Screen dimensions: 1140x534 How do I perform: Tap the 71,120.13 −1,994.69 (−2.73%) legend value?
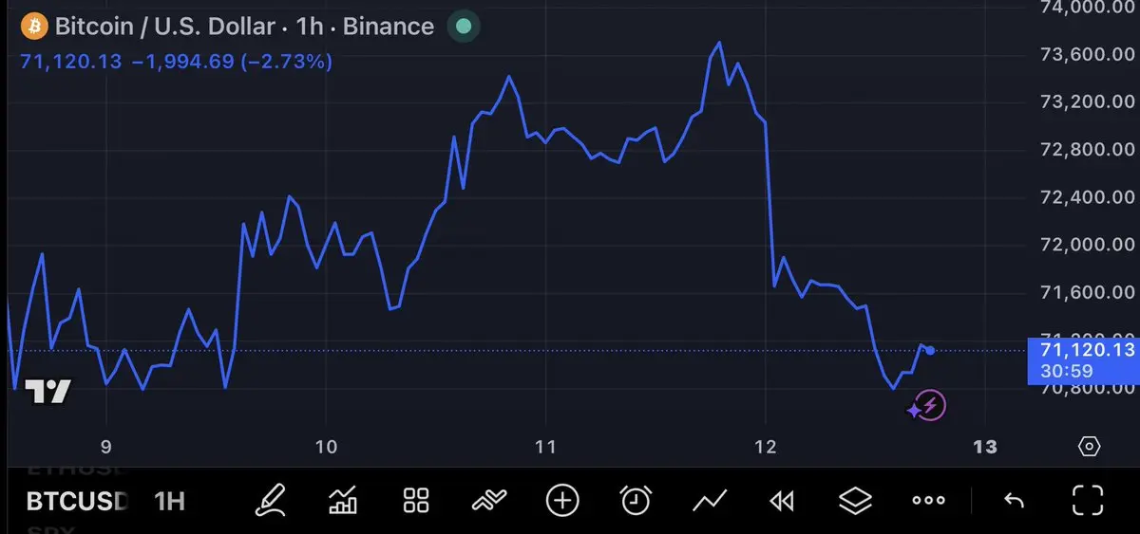176,62
